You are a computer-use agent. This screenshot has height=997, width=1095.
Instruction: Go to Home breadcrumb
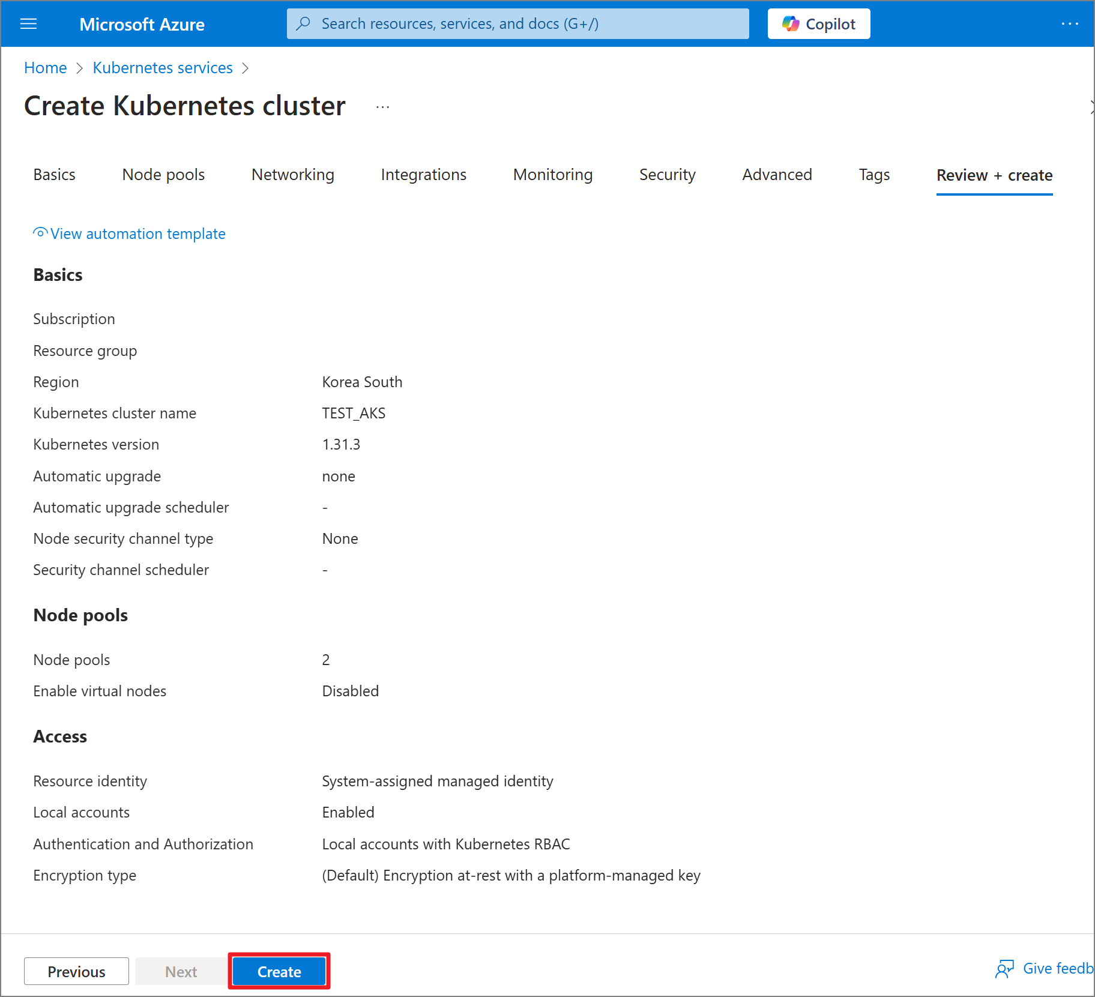(x=46, y=68)
